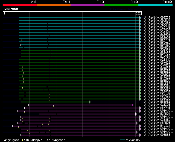Click the UniRef100_A7NVM1 label
Image resolution: width=175 pixels, height=142 pixels.
(157, 27)
